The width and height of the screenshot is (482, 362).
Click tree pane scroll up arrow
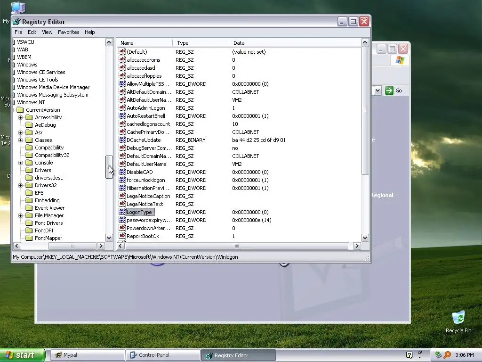pos(109,42)
